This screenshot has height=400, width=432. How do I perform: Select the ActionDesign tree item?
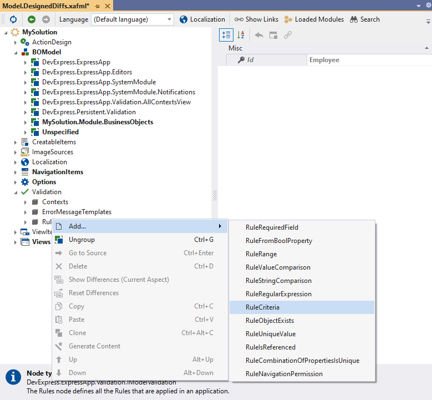52,42
